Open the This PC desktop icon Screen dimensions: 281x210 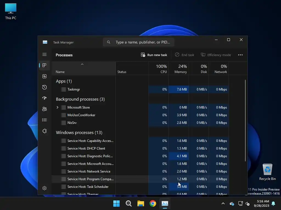11,11
